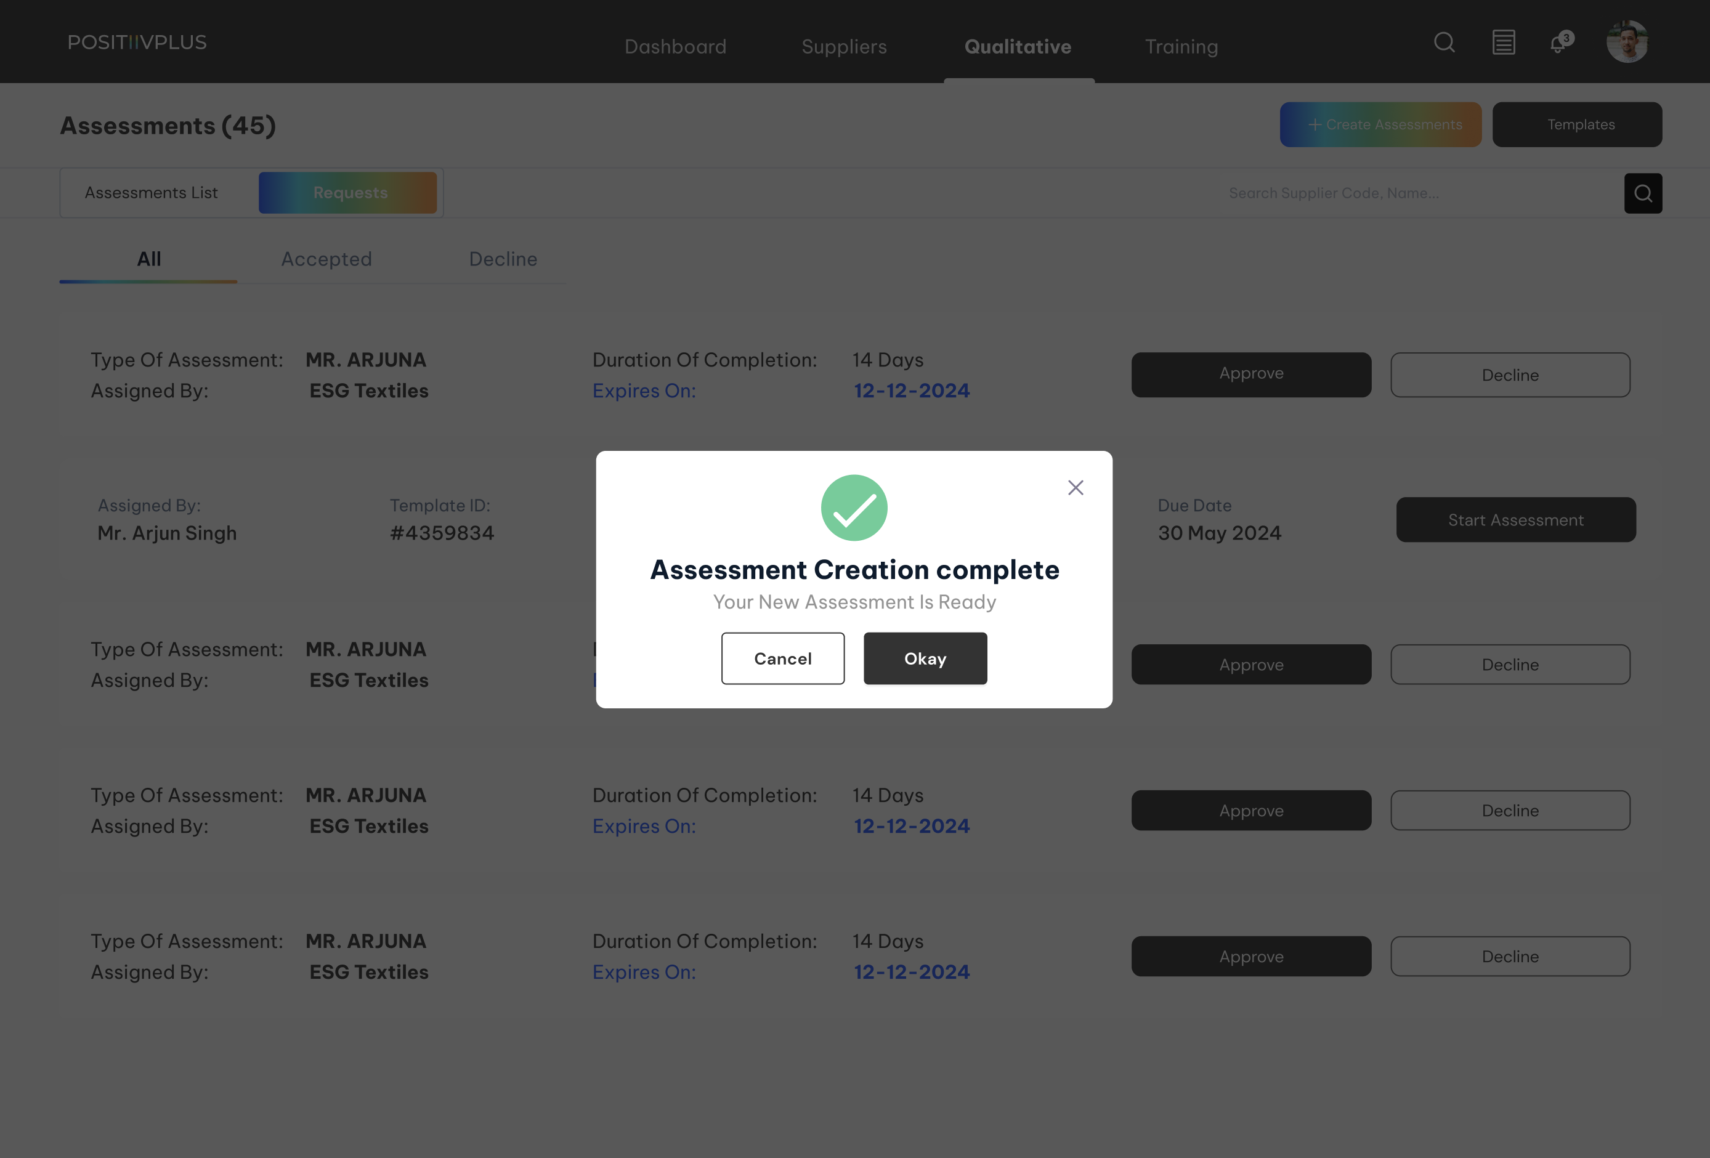1710x1158 pixels.
Task: Click the Create Assessments button
Action: tap(1380, 124)
